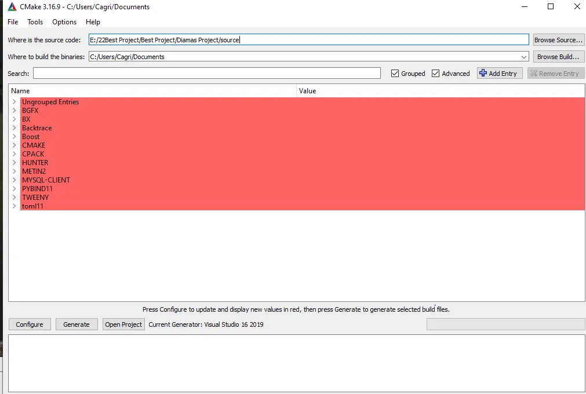Select the 'CPACK' row text
This screenshot has height=394, width=586.
(33, 154)
